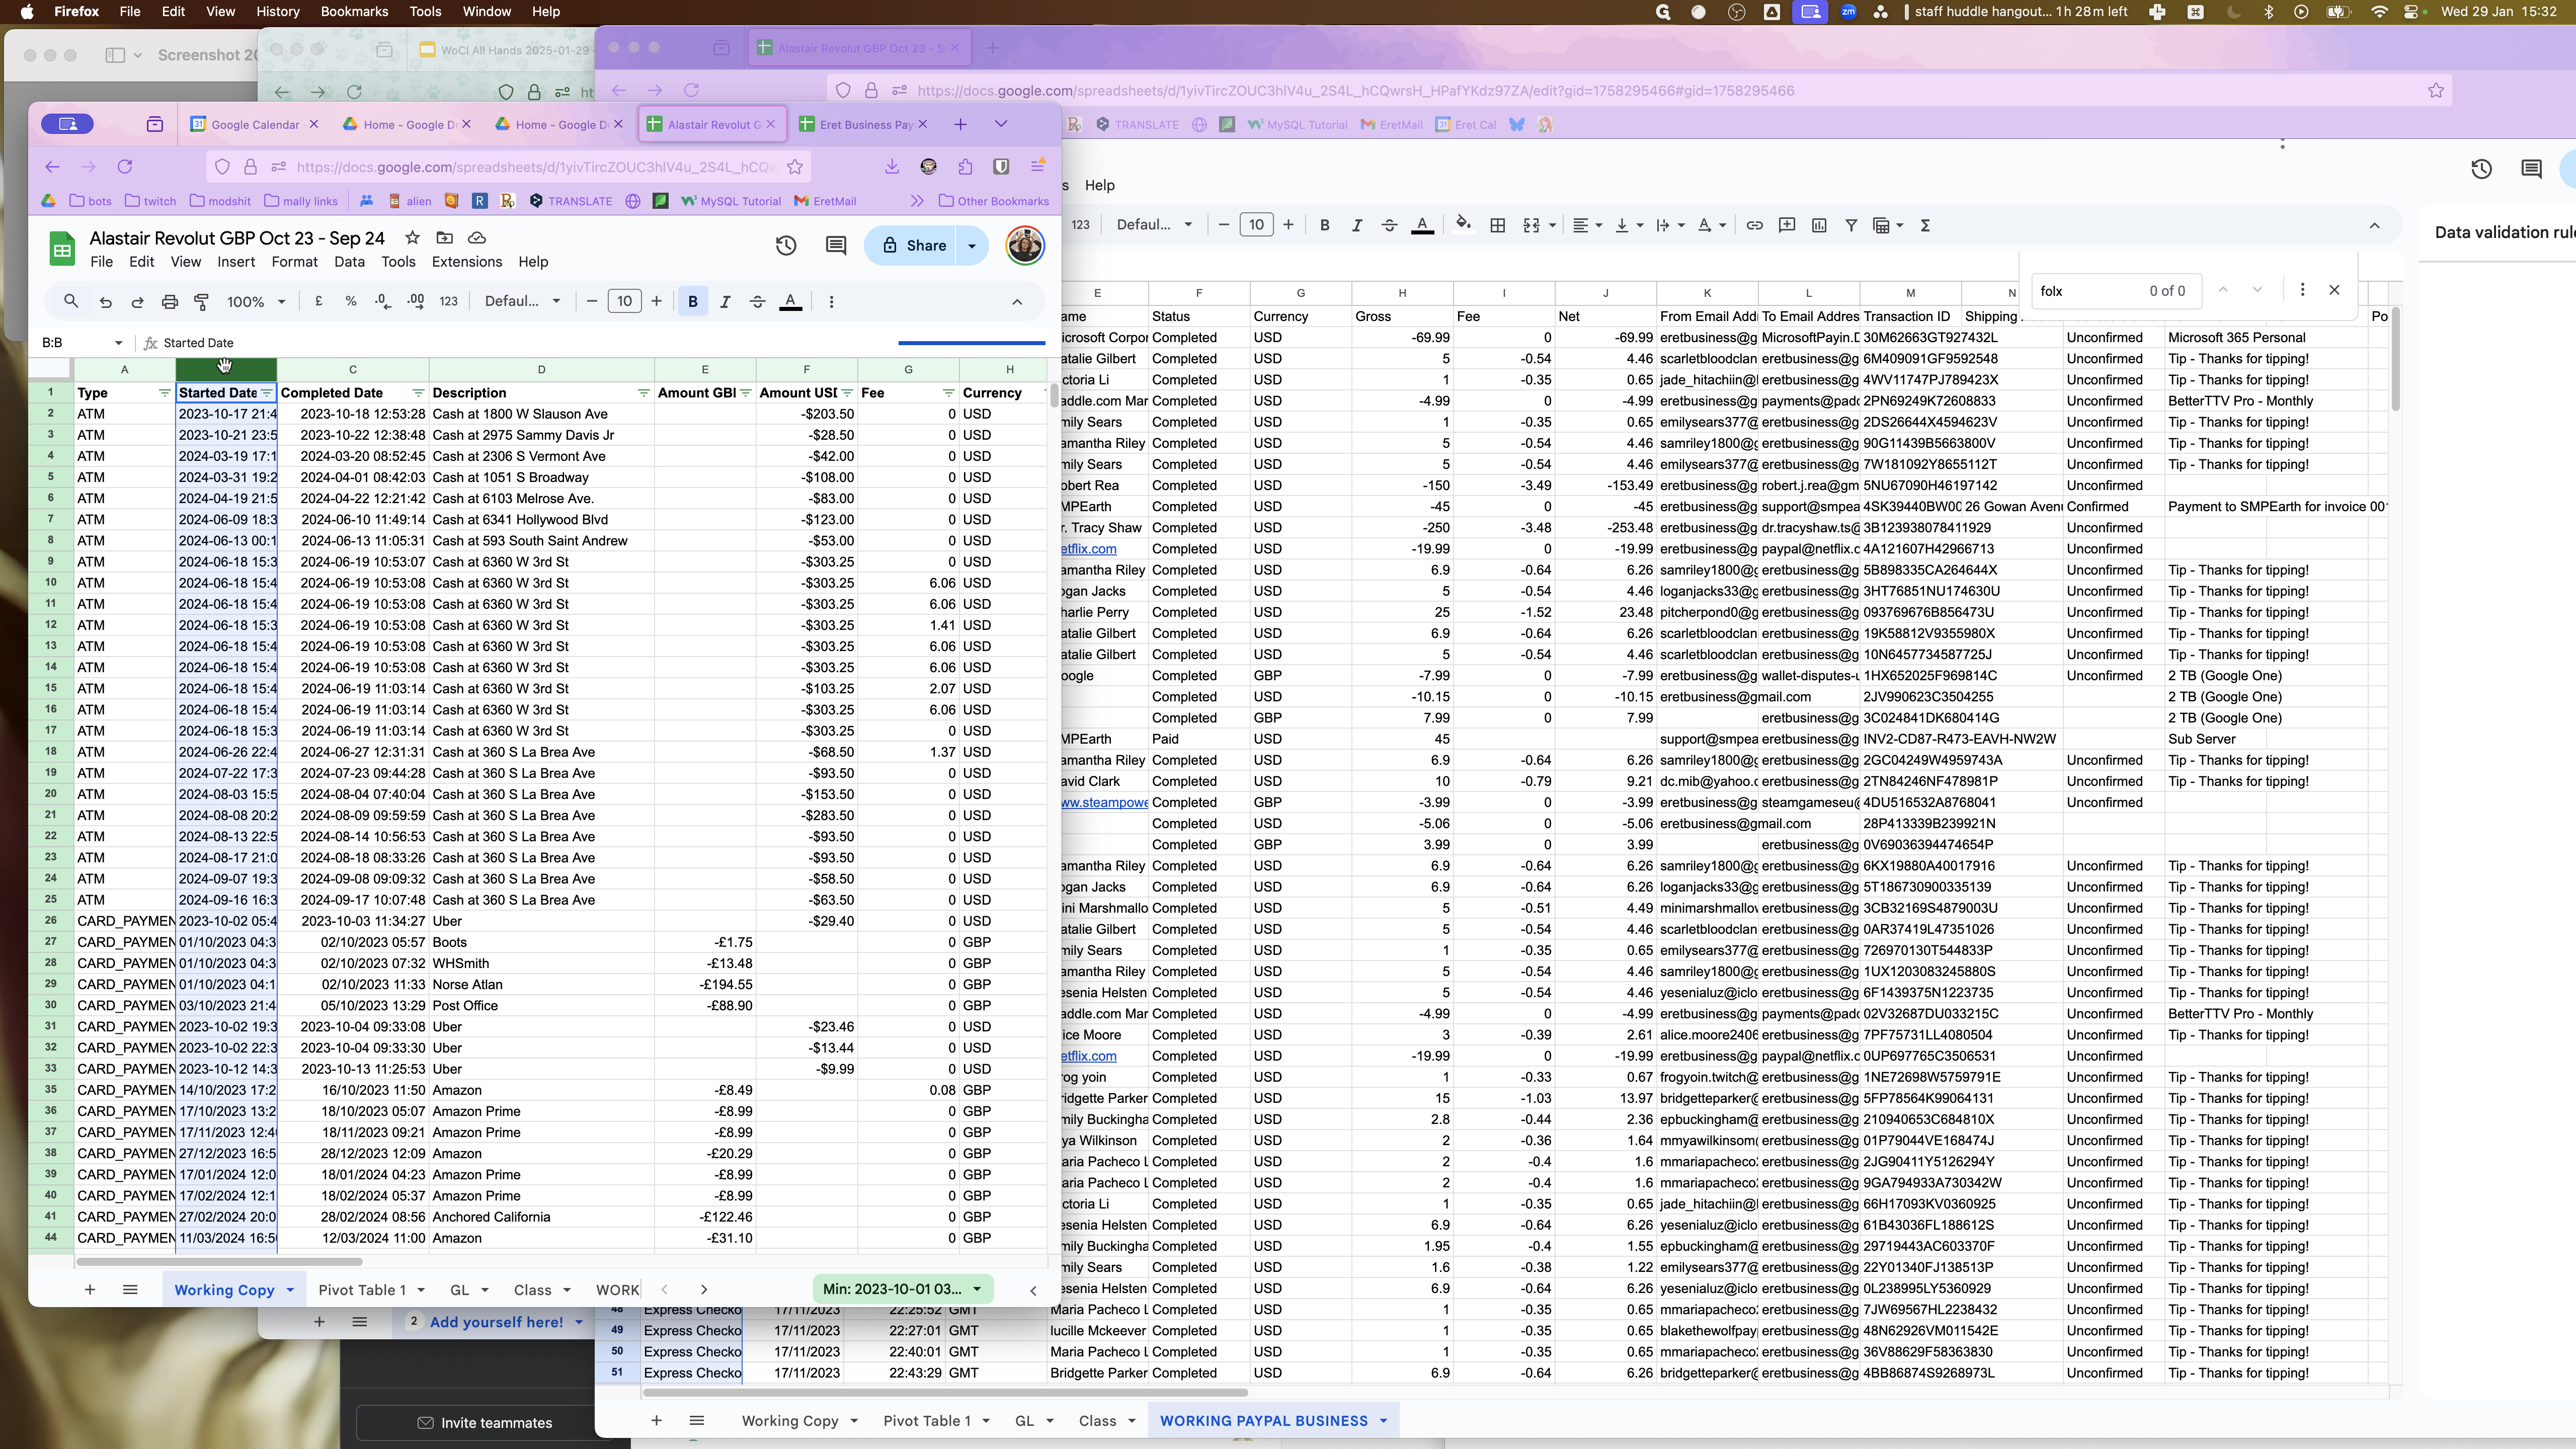The image size is (2576, 1449).
Task: Toggle filter on Amount USD column
Action: pyautogui.click(x=847, y=393)
